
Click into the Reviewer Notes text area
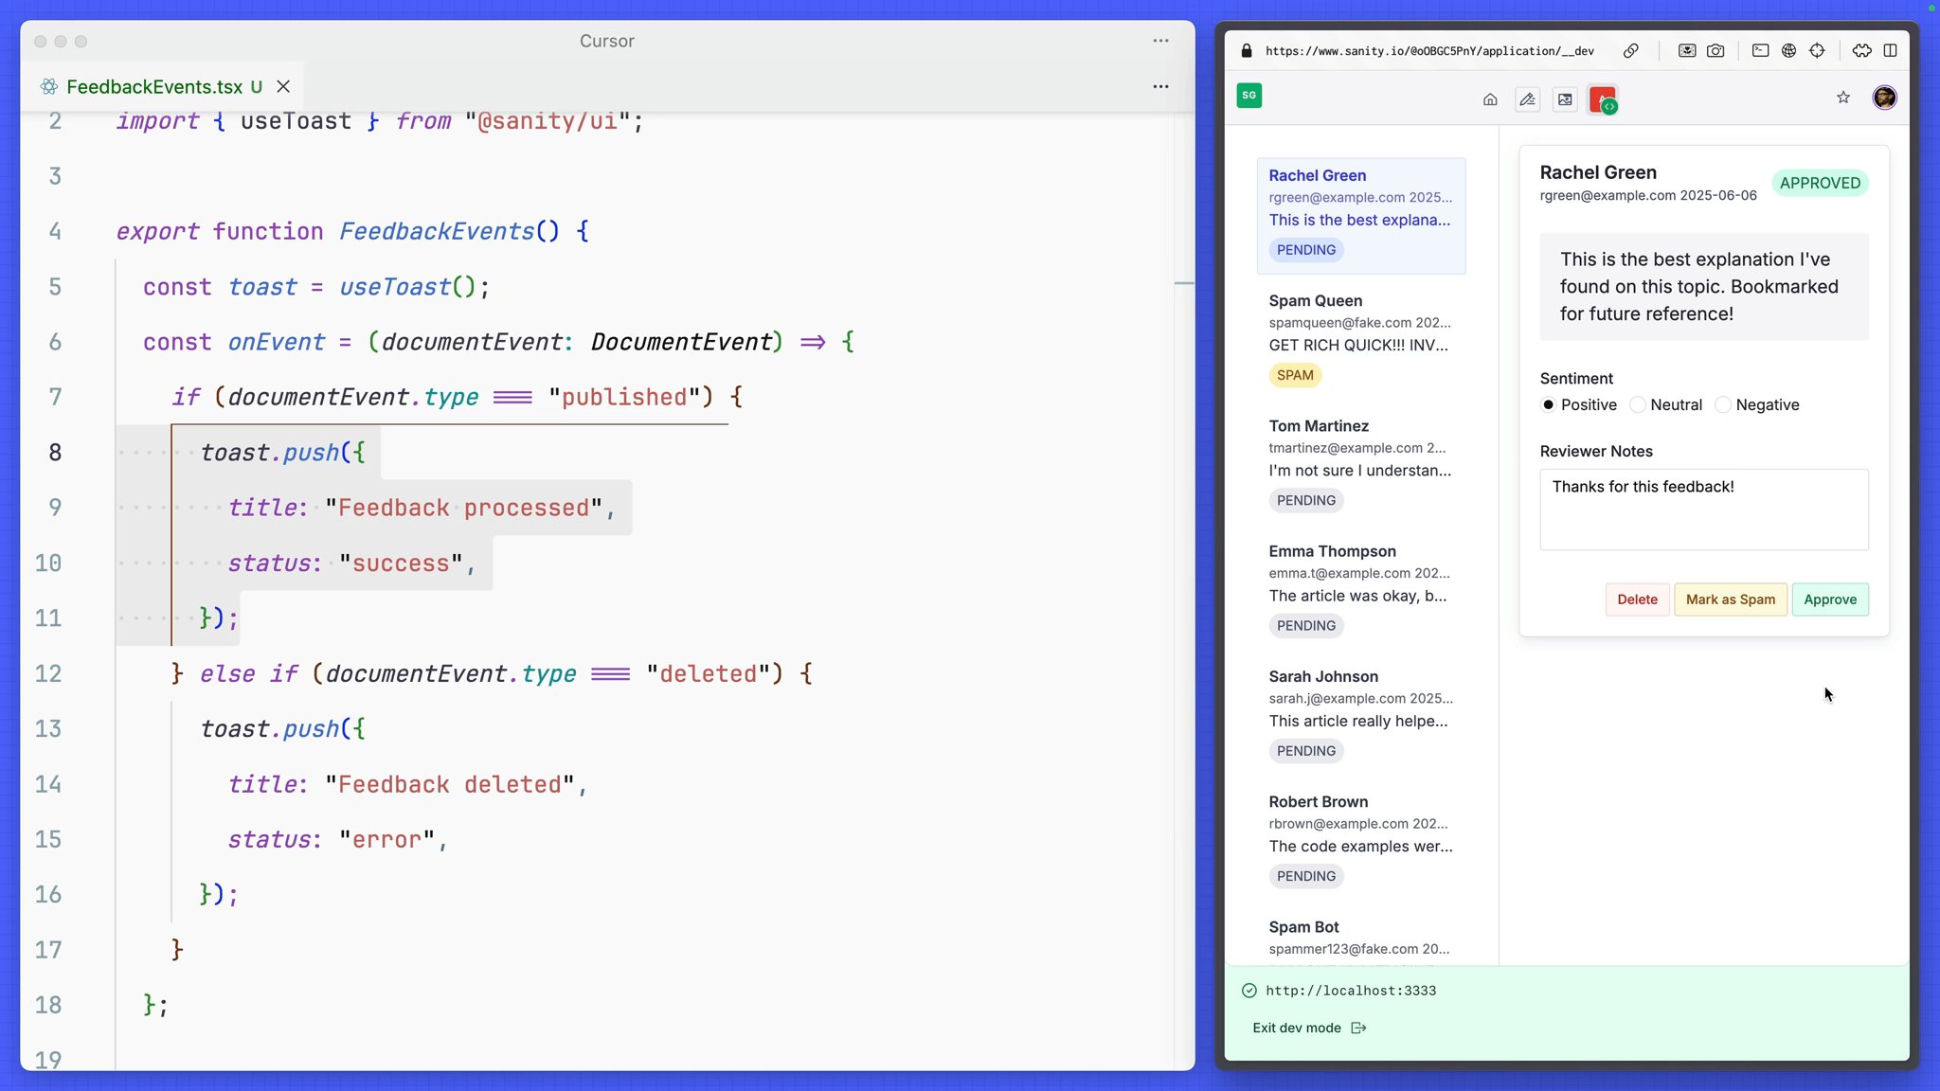(1703, 510)
